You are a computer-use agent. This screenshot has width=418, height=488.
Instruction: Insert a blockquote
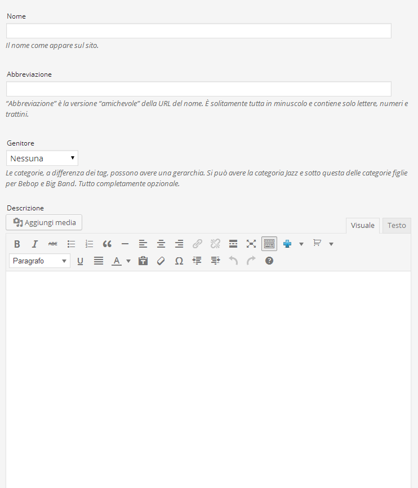pyautogui.click(x=107, y=244)
